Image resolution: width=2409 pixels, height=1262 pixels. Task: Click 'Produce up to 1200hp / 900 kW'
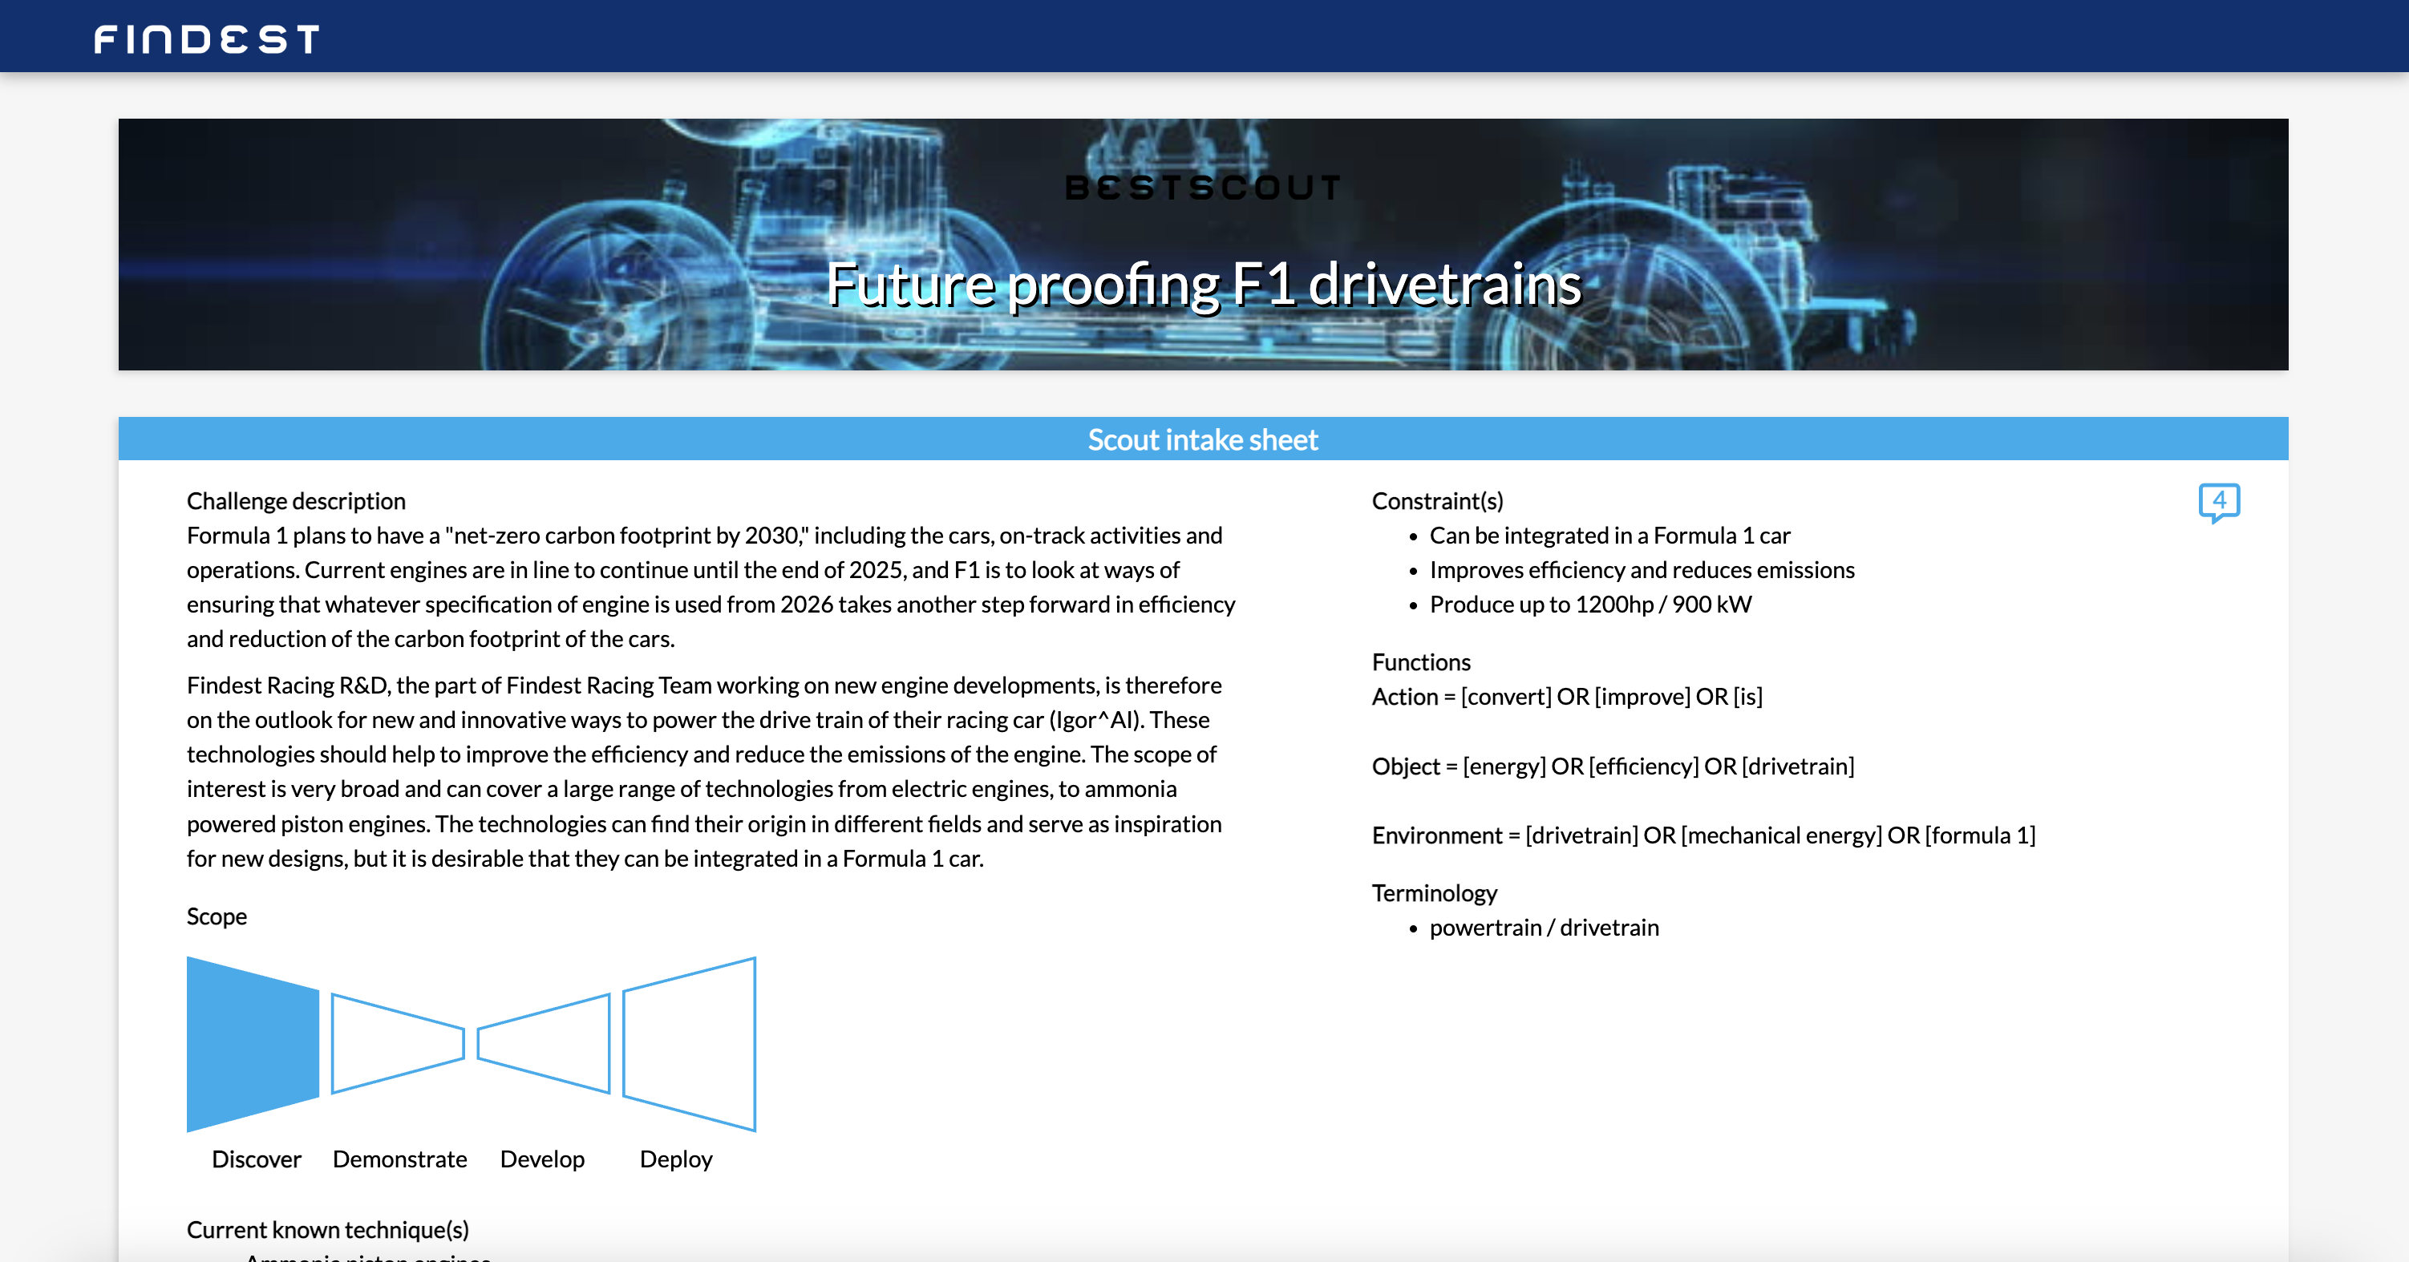[1591, 604]
